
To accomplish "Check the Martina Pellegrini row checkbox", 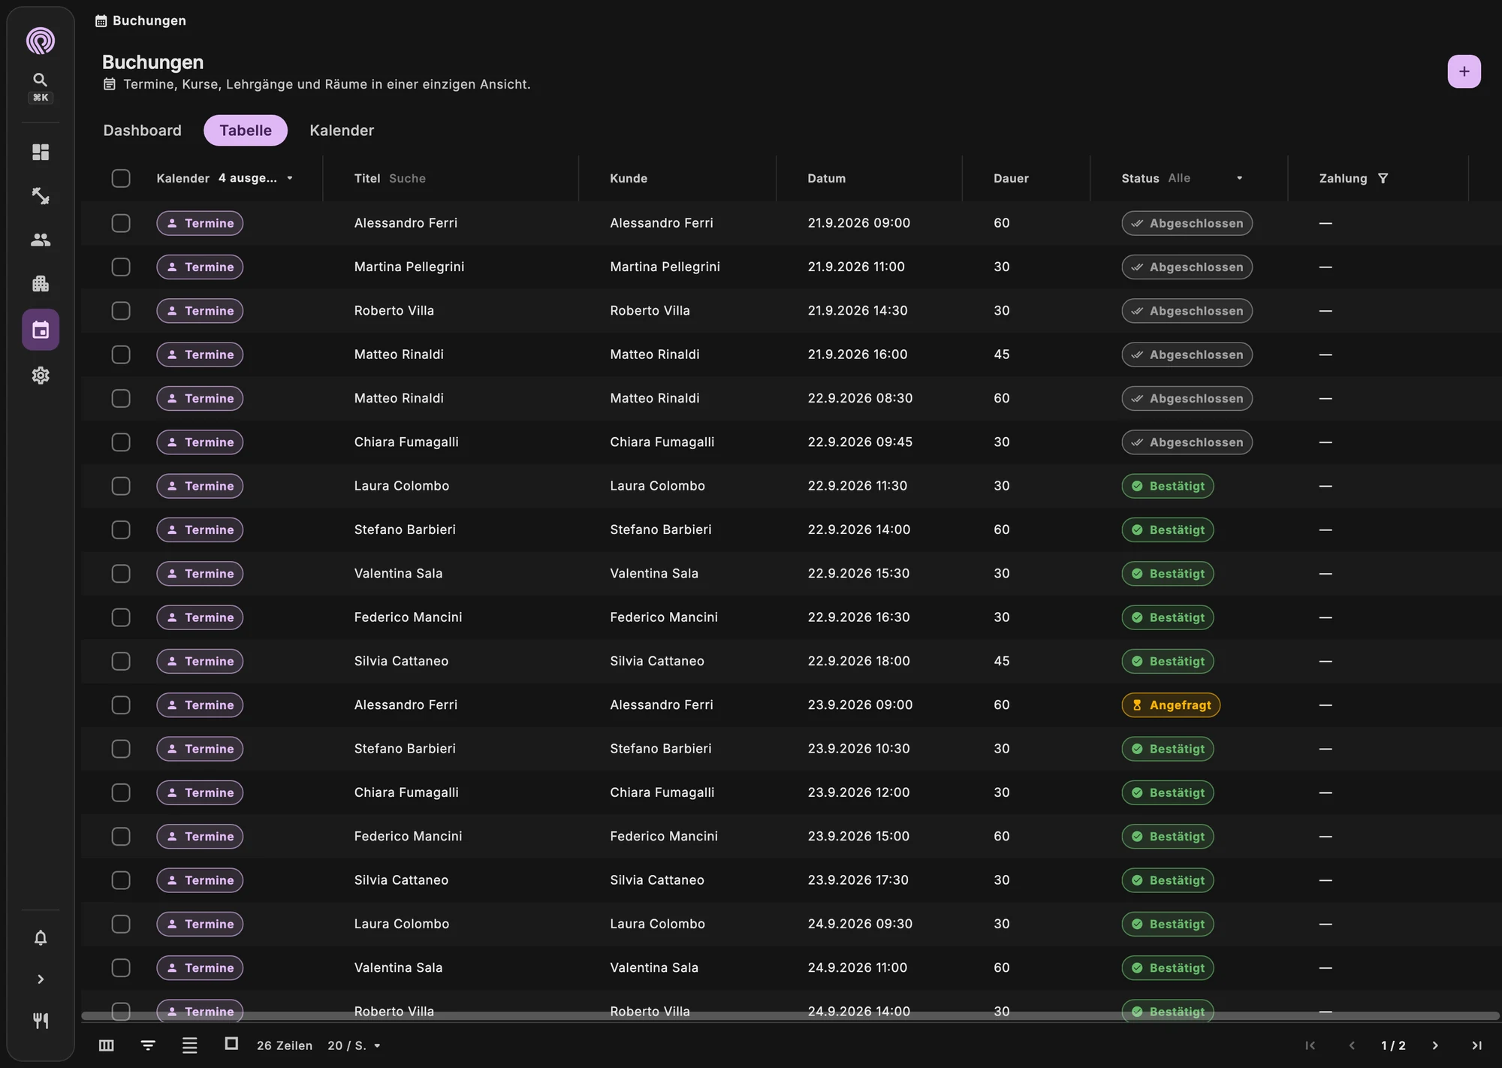I will tap(121, 267).
